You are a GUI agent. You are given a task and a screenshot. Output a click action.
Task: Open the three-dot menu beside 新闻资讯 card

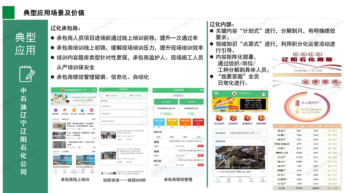tap(264, 141)
